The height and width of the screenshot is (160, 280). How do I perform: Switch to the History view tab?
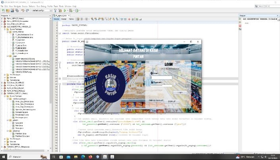tap(71, 19)
